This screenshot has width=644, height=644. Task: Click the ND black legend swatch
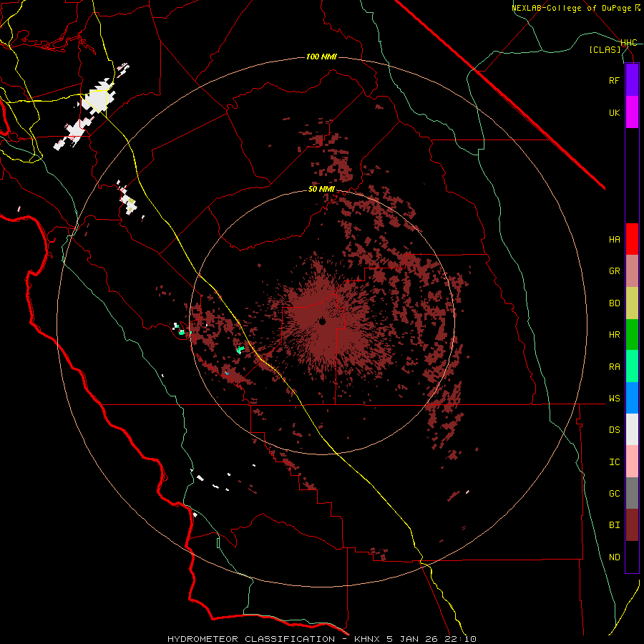[x=632, y=557]
